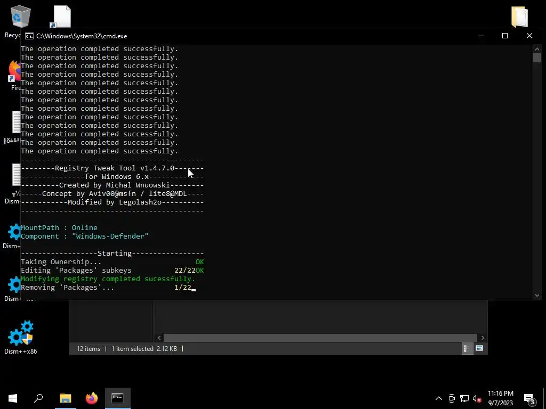Select the cmd.exe taskbar button
Image resolution: width=546 pixels, height=409 pixels.
tap(117, 398)
